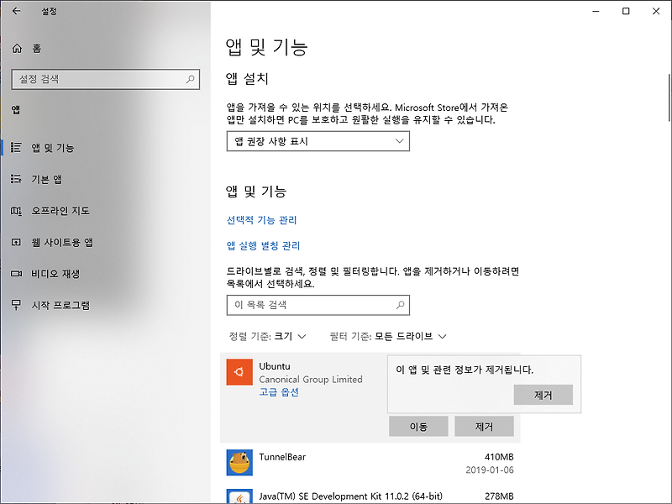The width and height of the screenshot is (672, 504).
Task: Focus the 설정 검색 field
Action: [x=106, y=79]
